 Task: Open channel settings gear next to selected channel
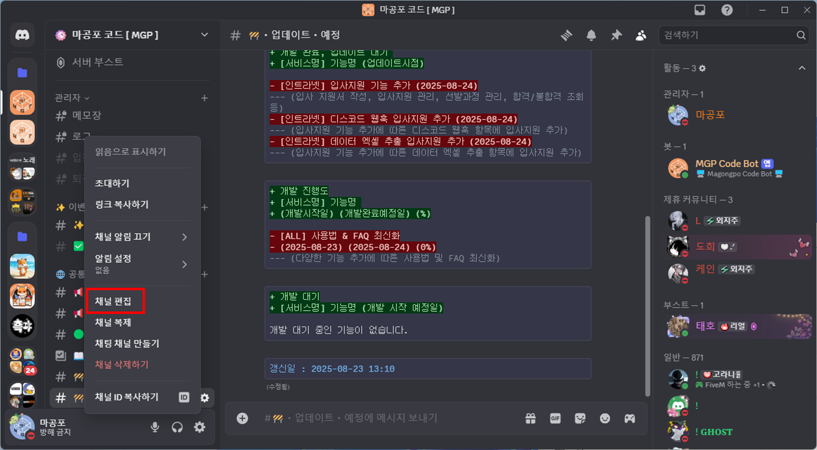pyautogui.click(x=205, y=398)
